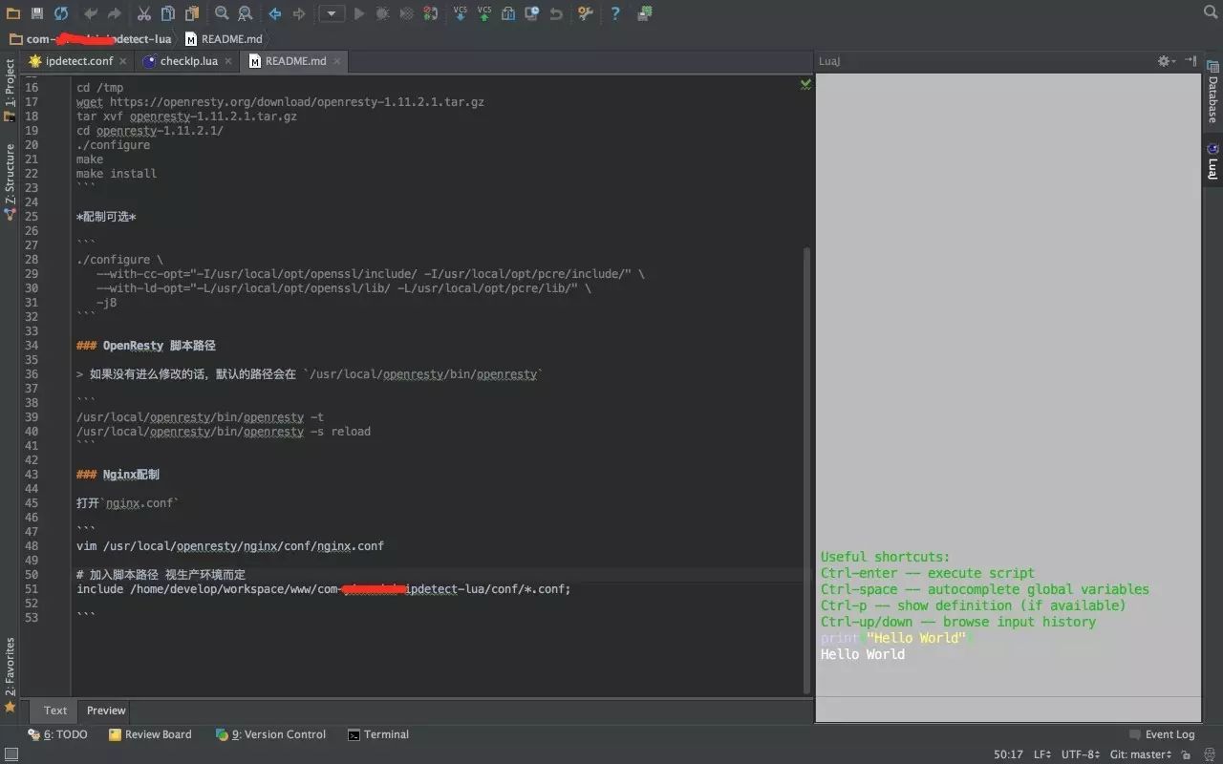The image size is (1223, 764).
Task: Open the Review Board tool window
Action: click(x=150, y=734)
